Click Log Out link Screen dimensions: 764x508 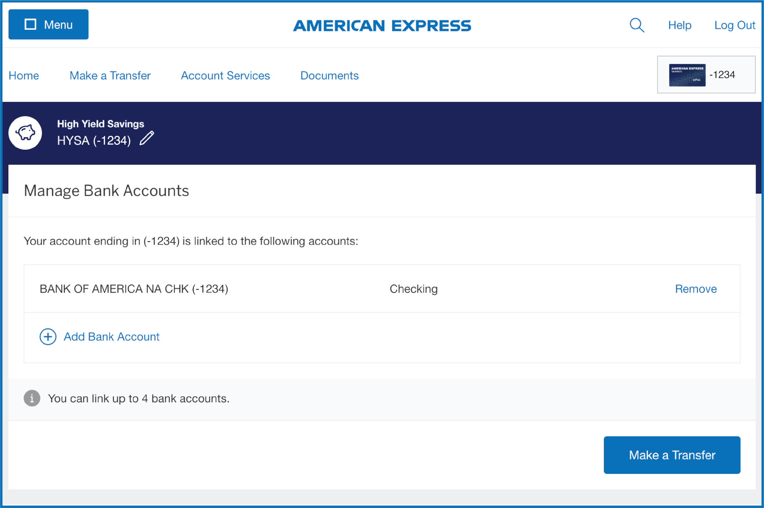pyautogui.click(x=735, y=25)
